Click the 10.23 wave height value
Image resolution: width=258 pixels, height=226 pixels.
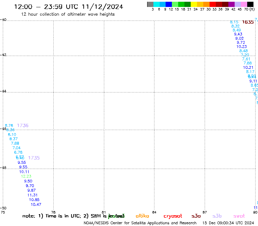pyautogui.click(x=242, y=47)
